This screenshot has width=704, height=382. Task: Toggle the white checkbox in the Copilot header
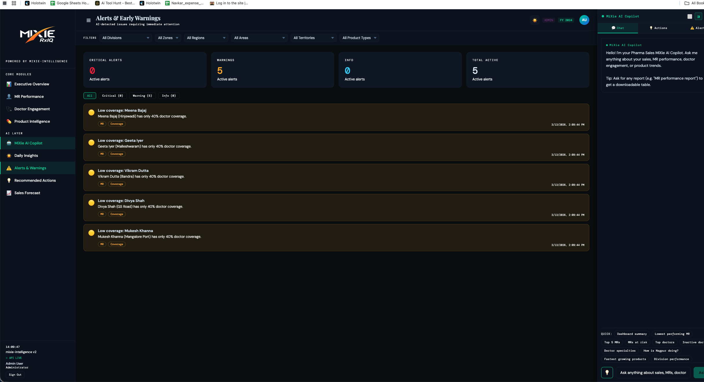pos(690,16)
